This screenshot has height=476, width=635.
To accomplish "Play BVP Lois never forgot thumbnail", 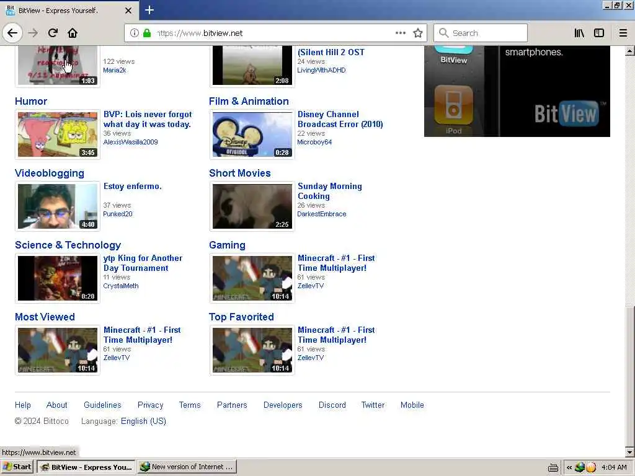I will [x=58, y=134].
